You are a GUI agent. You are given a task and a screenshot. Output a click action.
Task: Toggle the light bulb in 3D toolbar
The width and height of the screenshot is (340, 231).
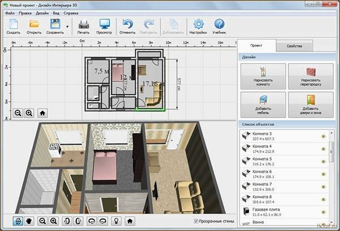pyautogui.click(x=116, y=221)
